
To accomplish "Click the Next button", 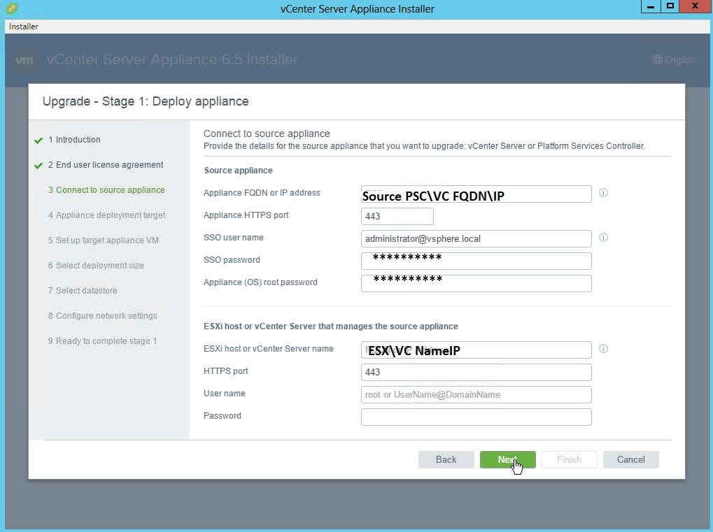I will pyautogui.click(x=507, y=459).
